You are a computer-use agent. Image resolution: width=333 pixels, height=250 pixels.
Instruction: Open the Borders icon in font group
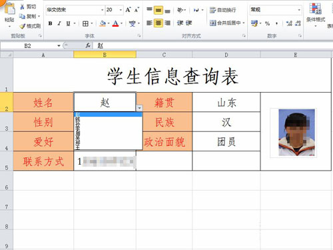[85, 23]
